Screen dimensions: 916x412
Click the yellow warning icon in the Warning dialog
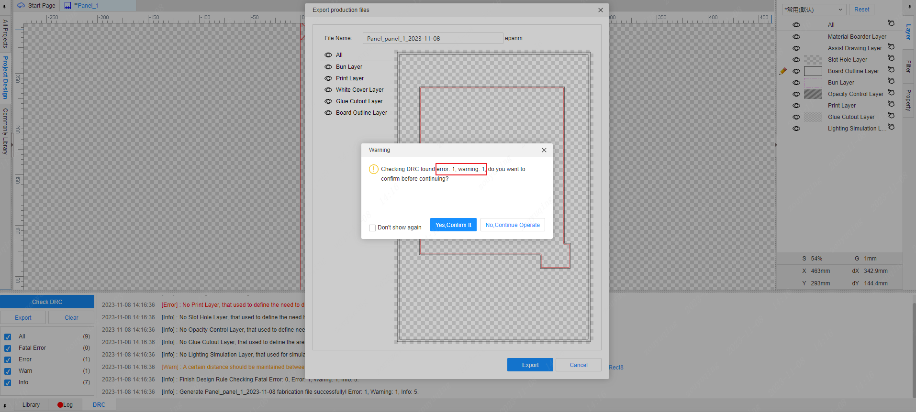click(x=374, y=169)
